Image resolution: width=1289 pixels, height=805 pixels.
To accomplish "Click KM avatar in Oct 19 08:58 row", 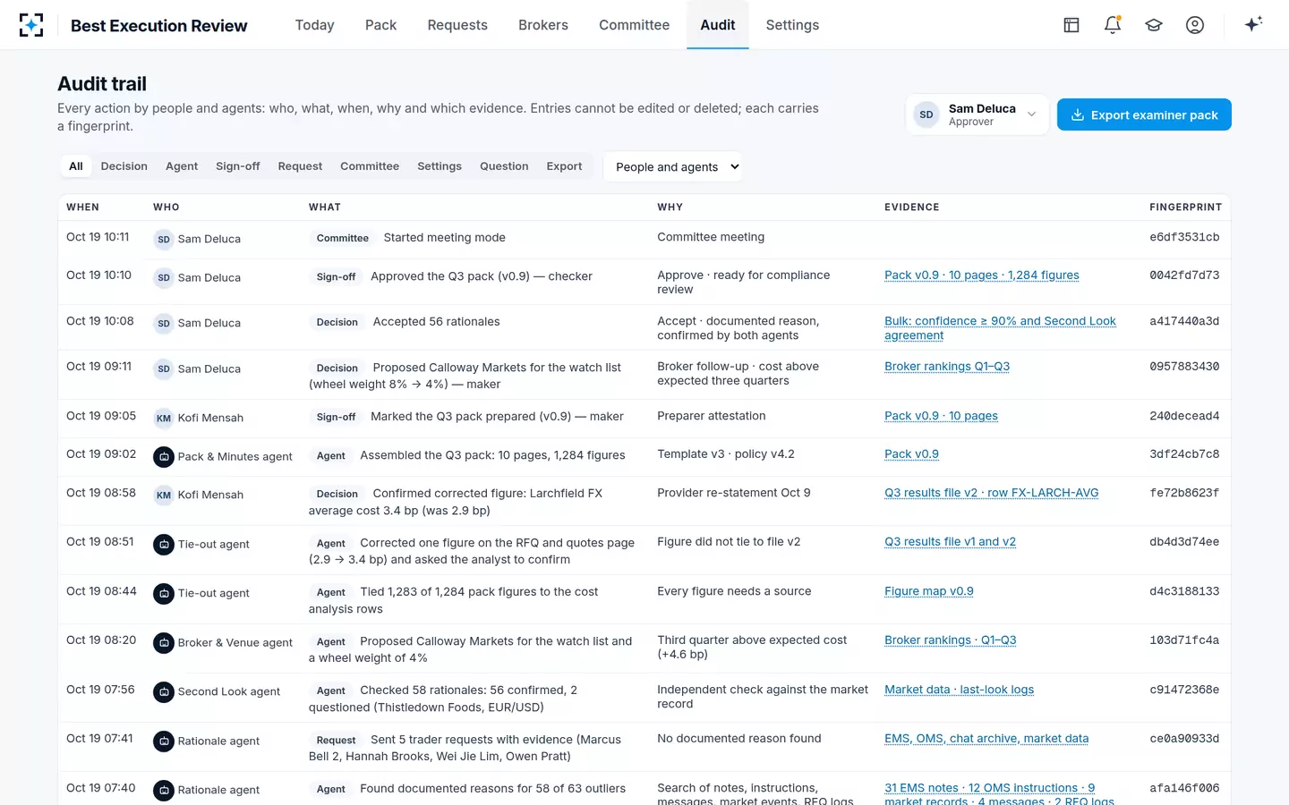I will [164, 495].
